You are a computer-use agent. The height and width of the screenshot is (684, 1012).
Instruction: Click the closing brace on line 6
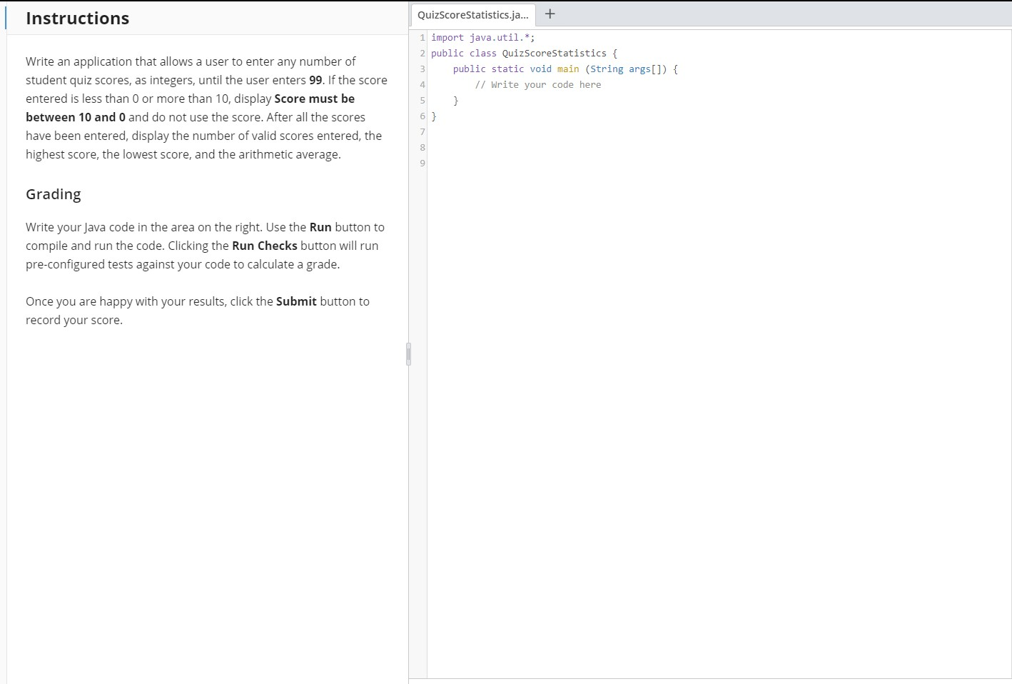pyautogui.click(x=435, y=116)
